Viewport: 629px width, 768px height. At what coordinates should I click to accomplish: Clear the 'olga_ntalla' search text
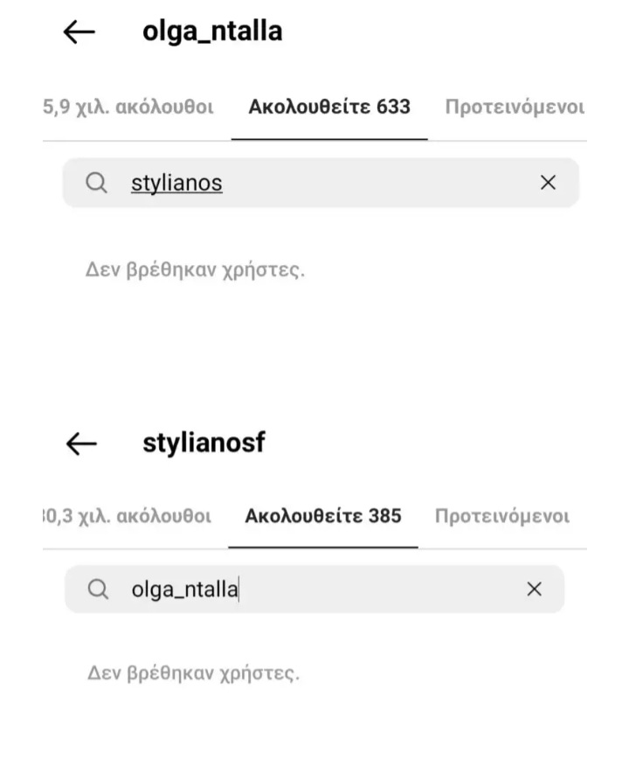pyautogui.click(x=534, y=589)
